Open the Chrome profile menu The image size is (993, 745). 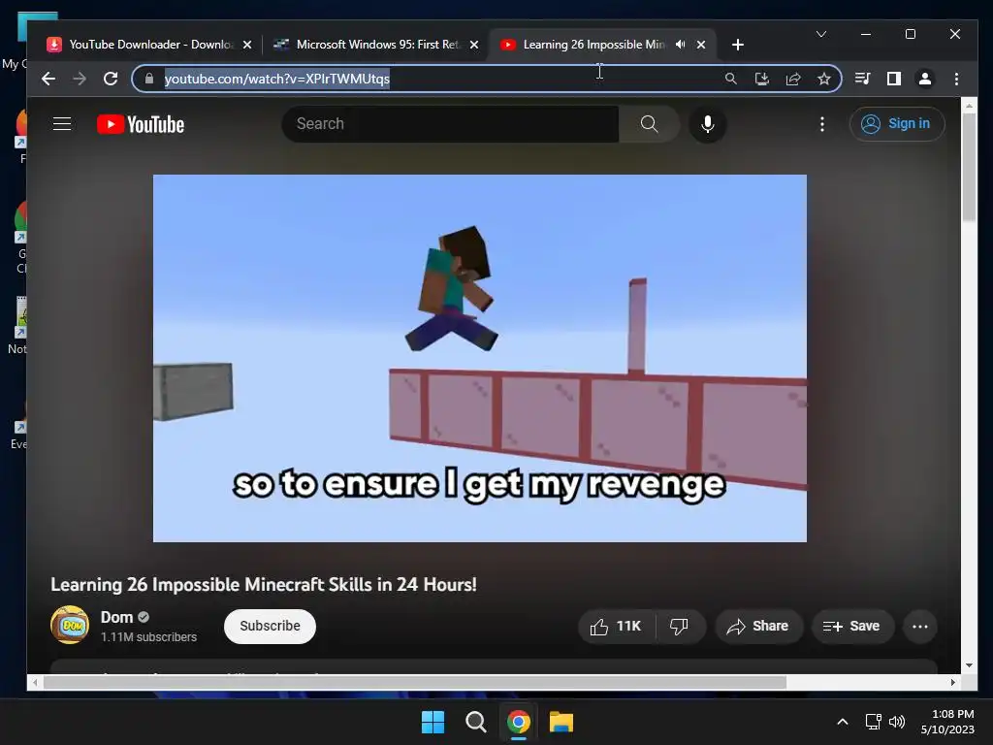tap(925, 79)
